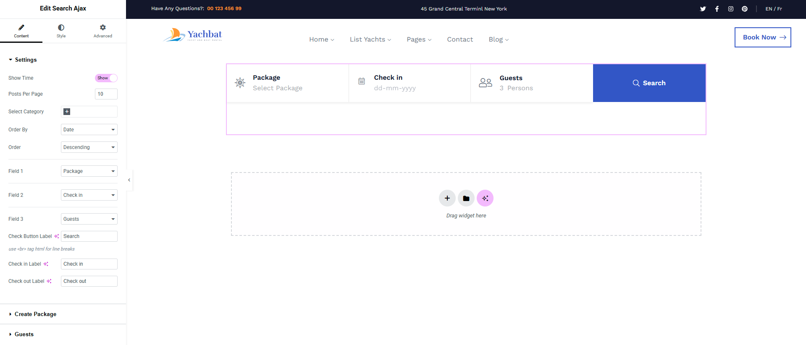Switch to the Style tab
Image resolution: width=806 pixels, height=345 pixels.
pos(61,31)
